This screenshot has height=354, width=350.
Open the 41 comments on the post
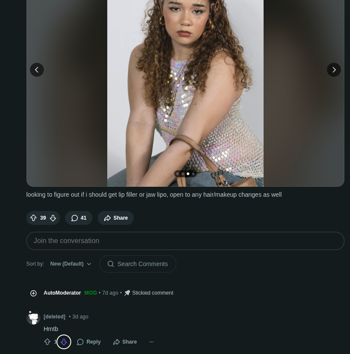[79, 218]
